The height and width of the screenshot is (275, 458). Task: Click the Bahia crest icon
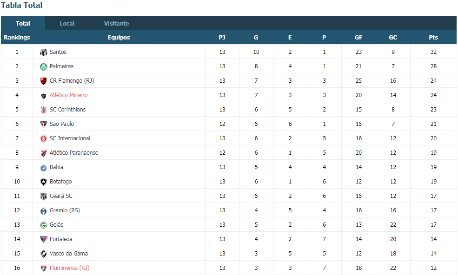44,168
